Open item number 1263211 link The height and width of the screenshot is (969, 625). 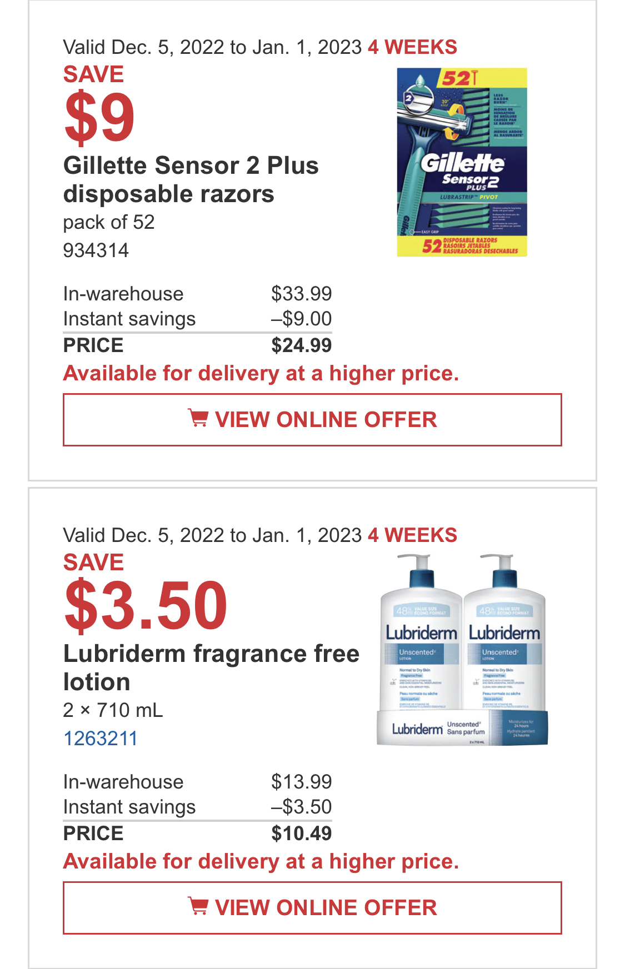(101, 739)
